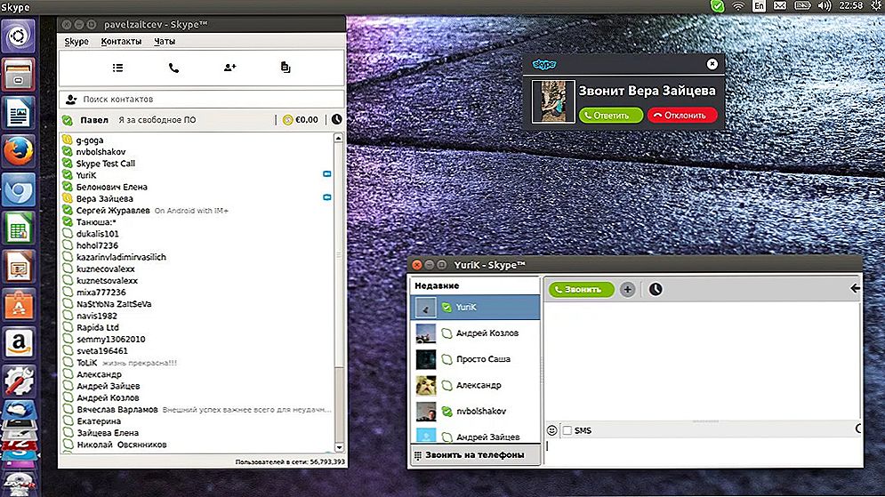885x497 pixels.
Task: Open the Skype menu
Action: point(76,41)
